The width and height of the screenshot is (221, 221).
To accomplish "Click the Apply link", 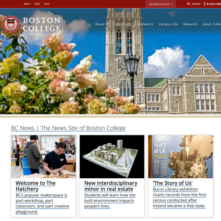I will 27,4.
